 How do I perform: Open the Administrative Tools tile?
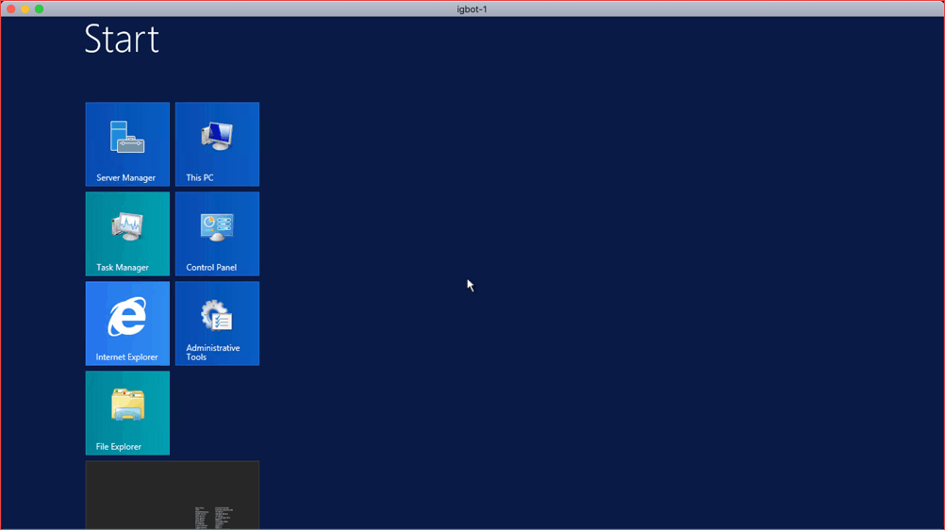[217, 323]
